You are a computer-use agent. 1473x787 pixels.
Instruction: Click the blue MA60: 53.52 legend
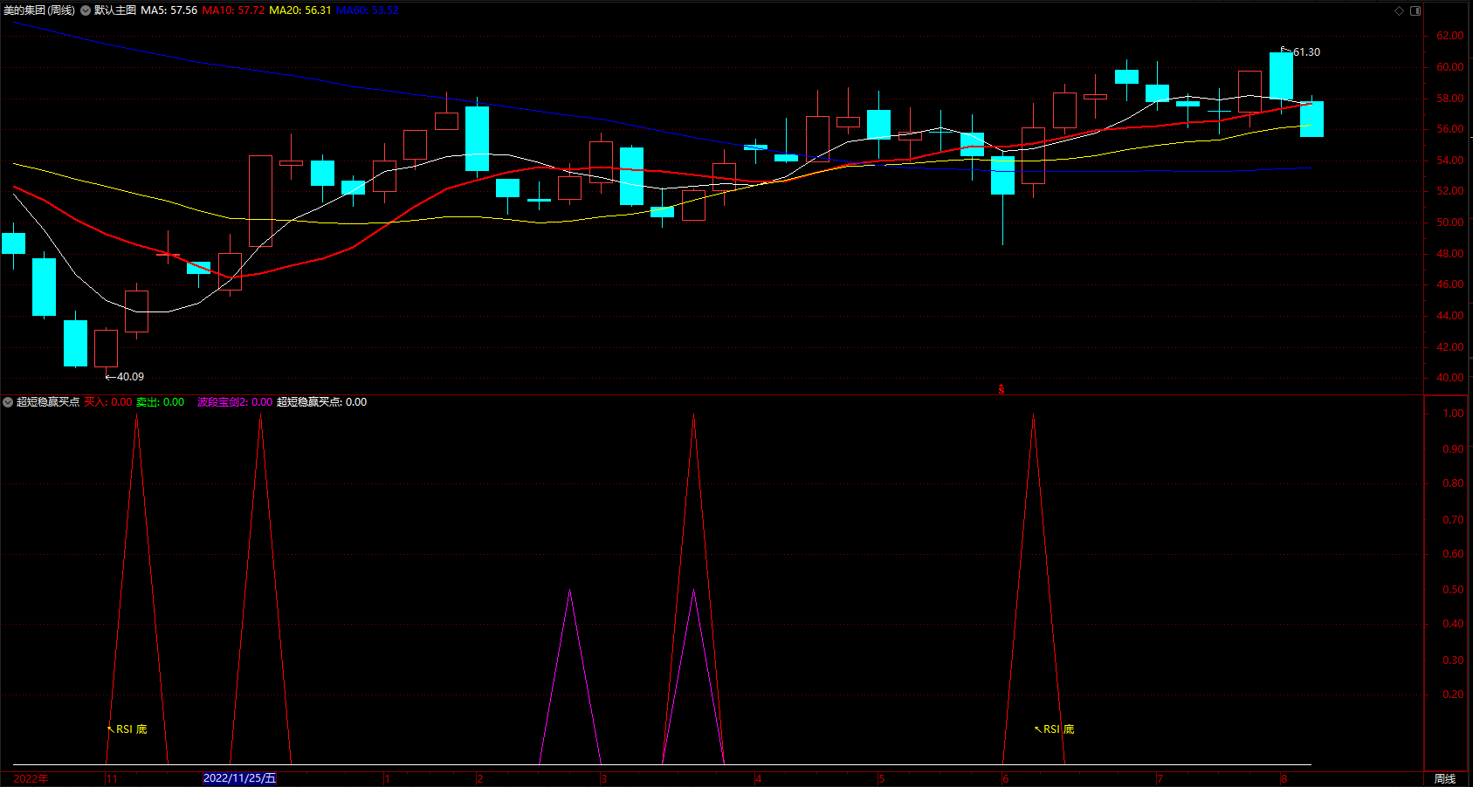click(x=367, y=10)
